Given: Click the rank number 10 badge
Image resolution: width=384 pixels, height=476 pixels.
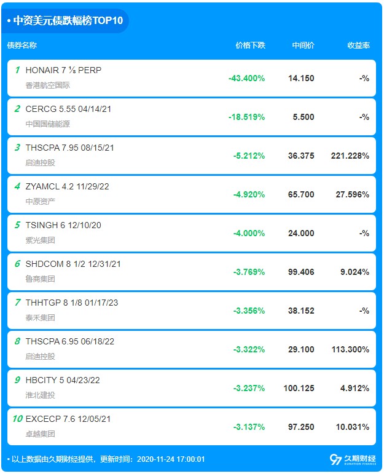Looking at the screenshot, I should coord(17,419).
